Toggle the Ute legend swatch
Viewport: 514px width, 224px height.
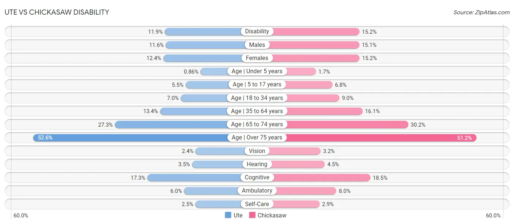point(228,215)
